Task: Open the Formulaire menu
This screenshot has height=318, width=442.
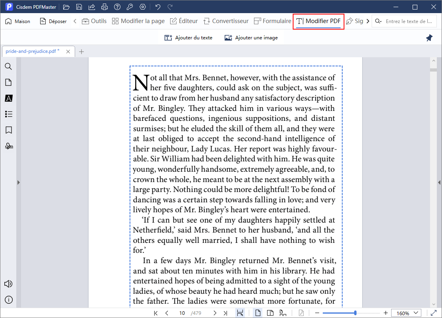Action: tap(273, 21)
